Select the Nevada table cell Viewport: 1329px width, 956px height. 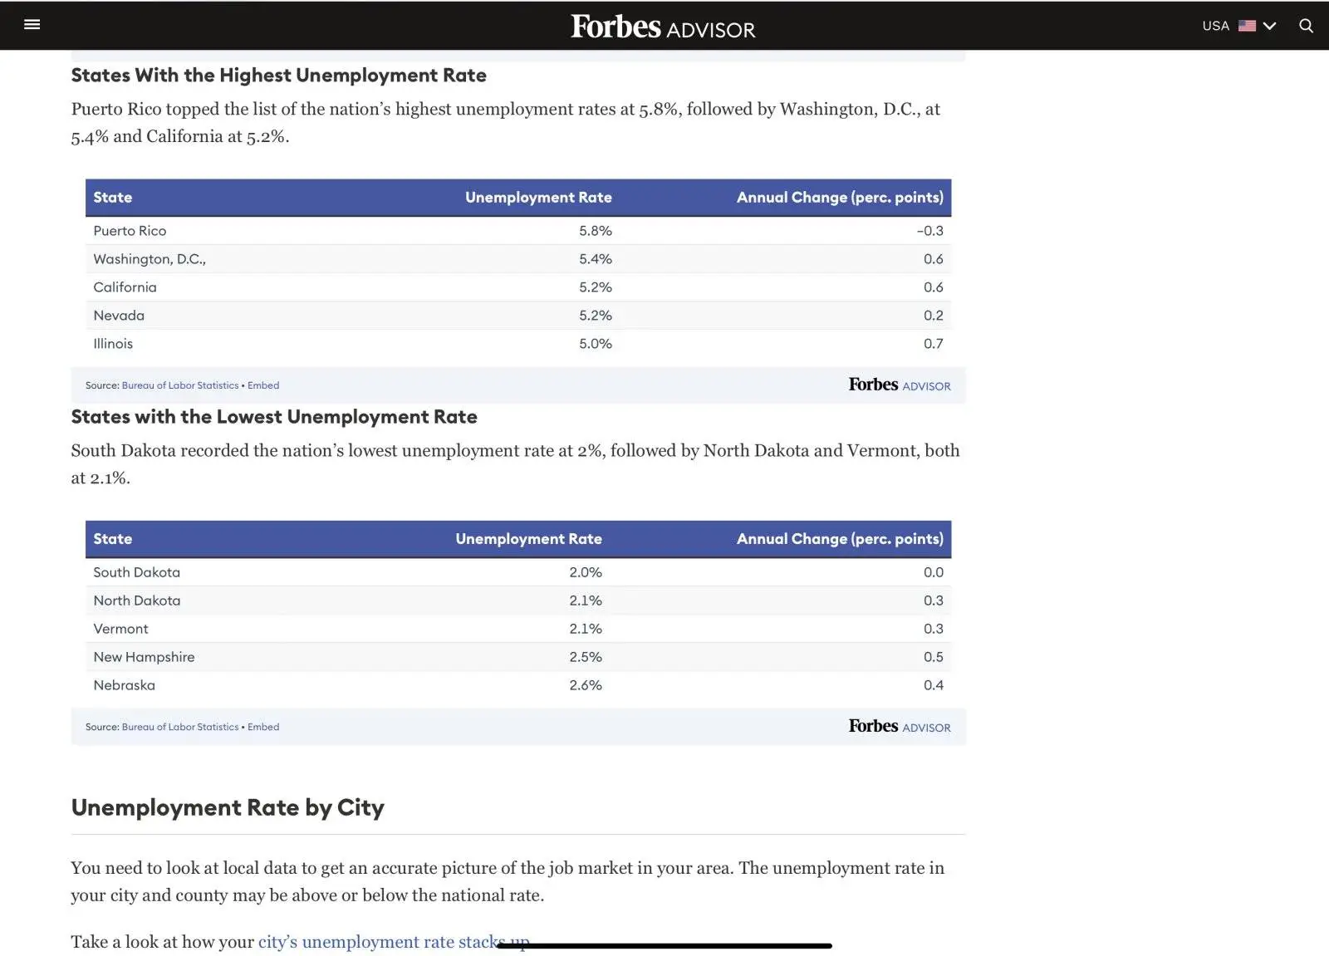tap(119, 316)
